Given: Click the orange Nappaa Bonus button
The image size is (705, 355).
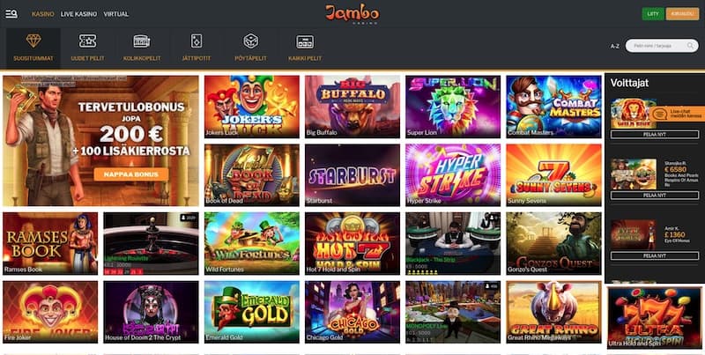Looking at the screenshot, I should (x=130, y=174).
